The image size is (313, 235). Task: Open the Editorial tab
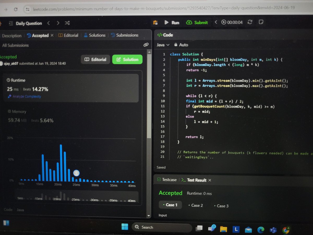point(68,35)
